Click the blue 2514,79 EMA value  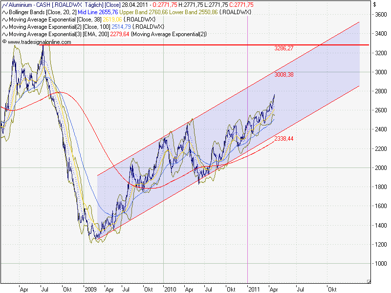[121, 27]
